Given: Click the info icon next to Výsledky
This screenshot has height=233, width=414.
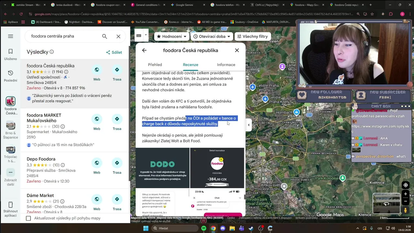Looking at the screenshot, I should coord(52,52).
